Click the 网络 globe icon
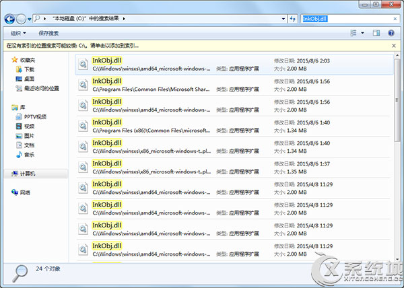This screenshot has height=288, width=404. click(15, 192)
